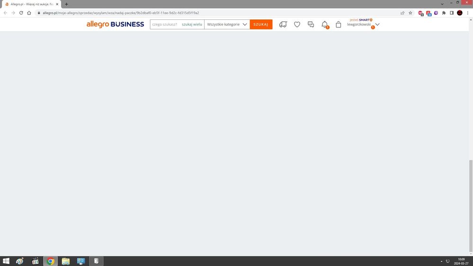The image size is (473, 266).
Task: Go to browser home page icon
Action: (x=29, y=13)
